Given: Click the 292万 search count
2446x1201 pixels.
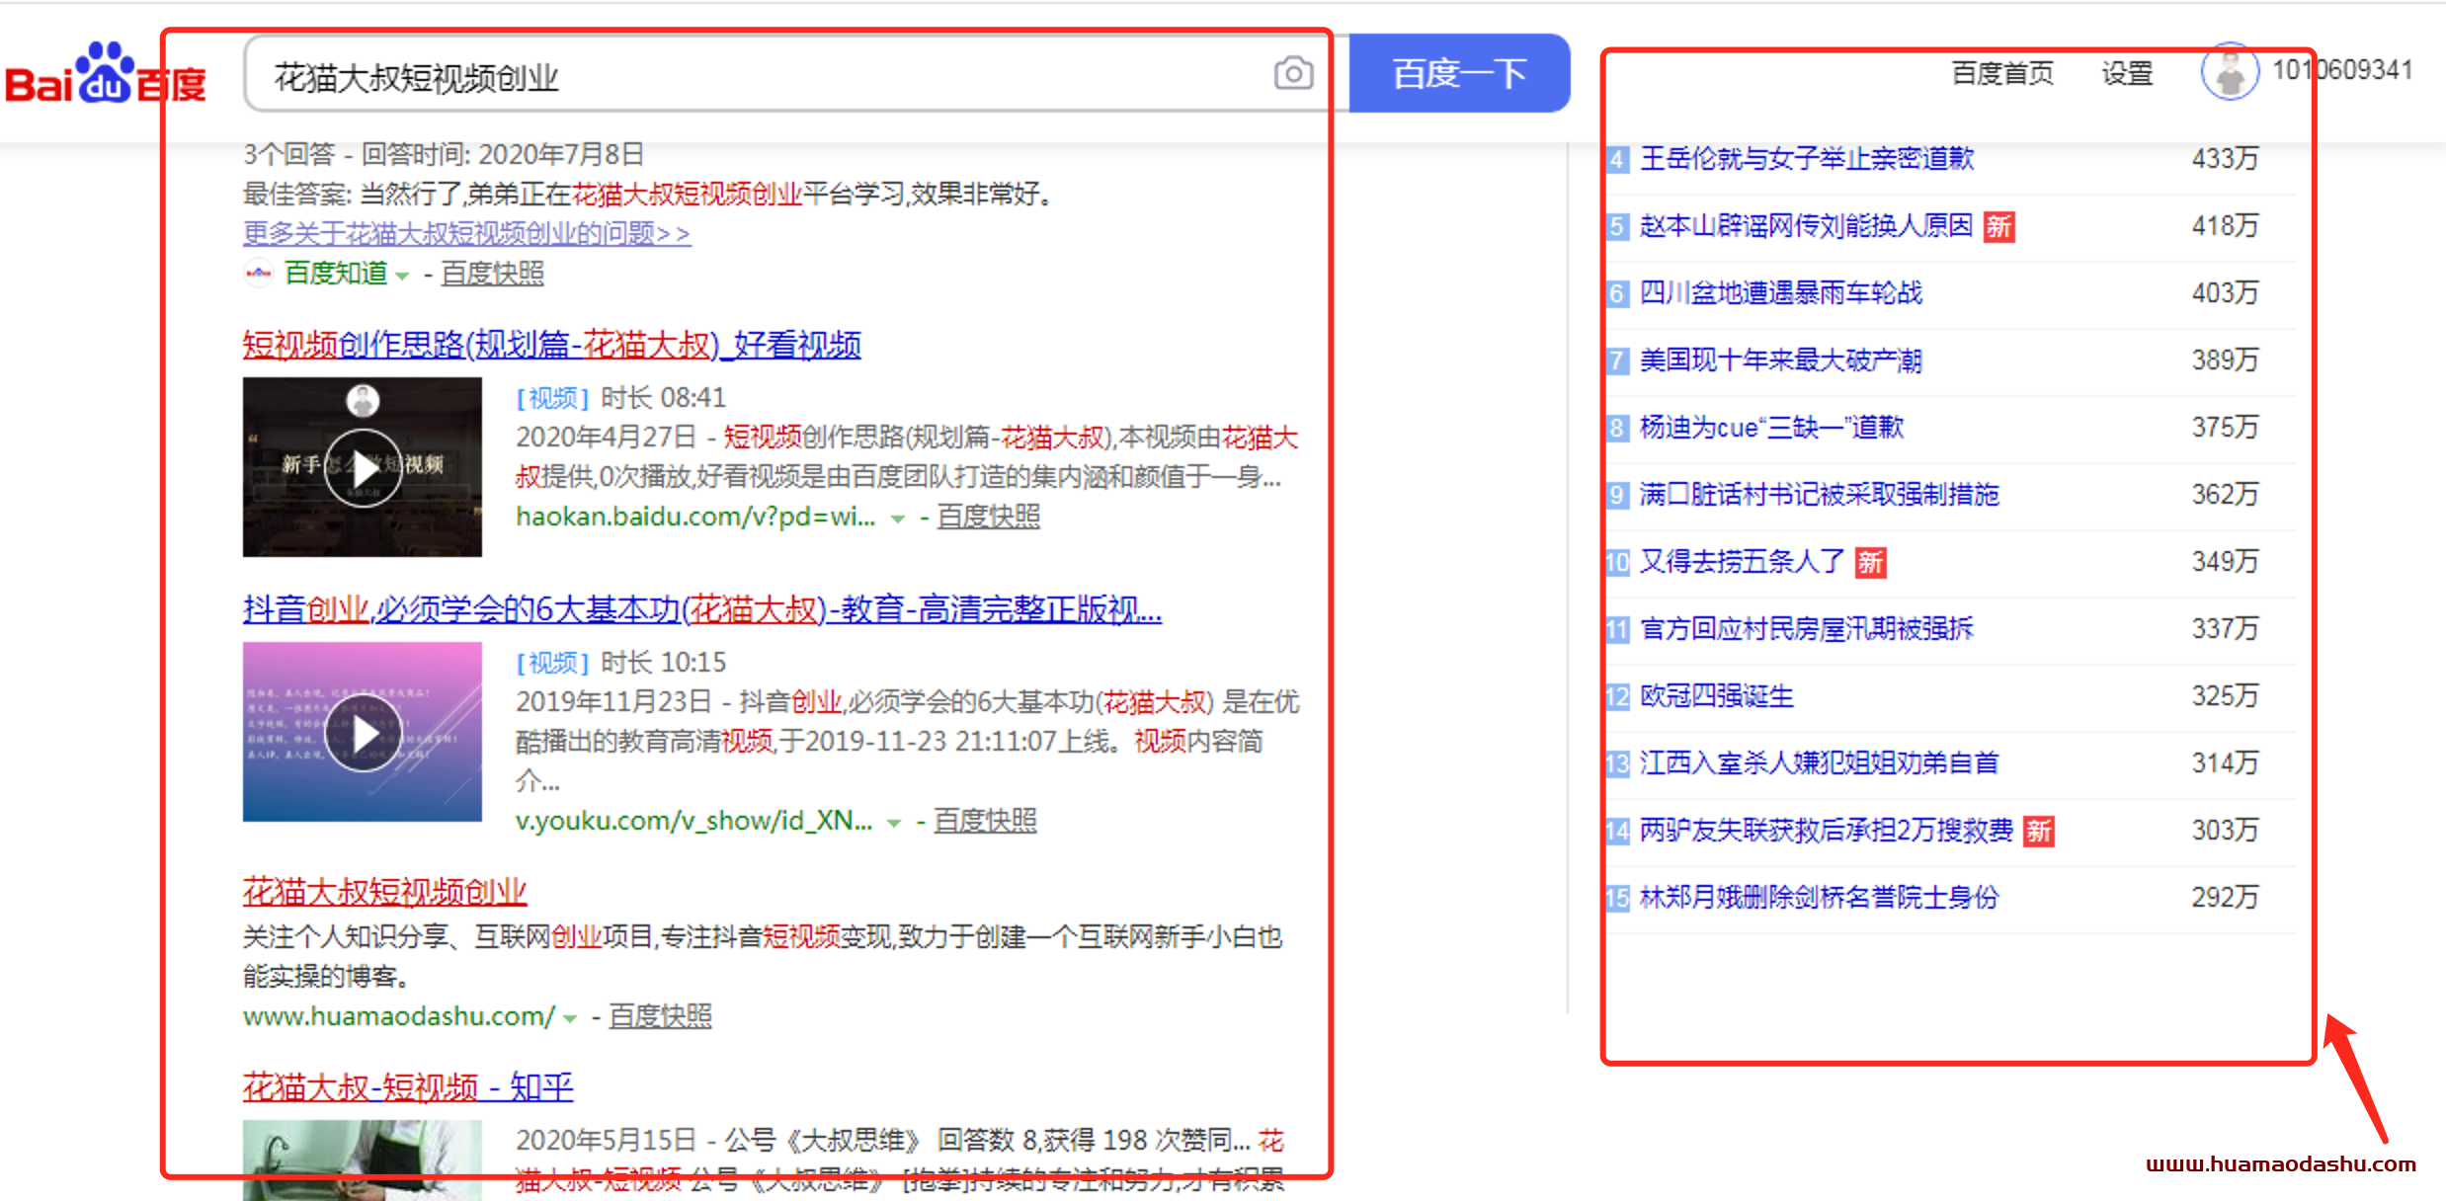Looking at the screenshot, I should 2226,897.
